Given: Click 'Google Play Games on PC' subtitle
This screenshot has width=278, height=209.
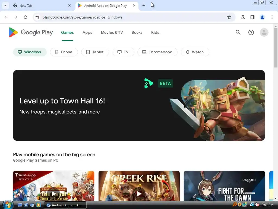Looking at the screenshot, I should [x=36, y=160].
